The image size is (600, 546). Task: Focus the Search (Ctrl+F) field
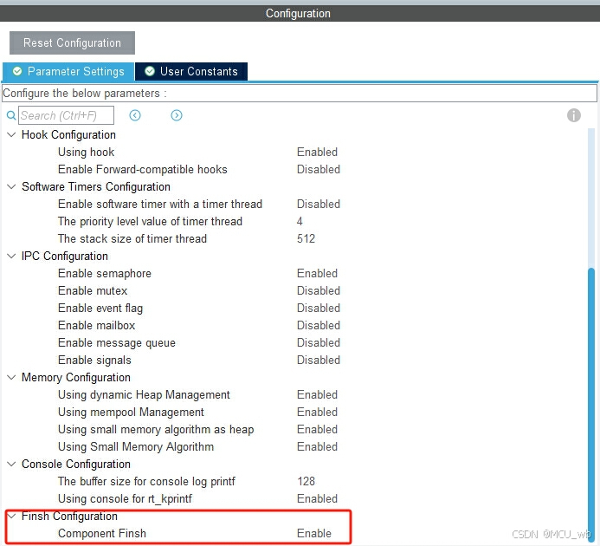tap(66, 115)
